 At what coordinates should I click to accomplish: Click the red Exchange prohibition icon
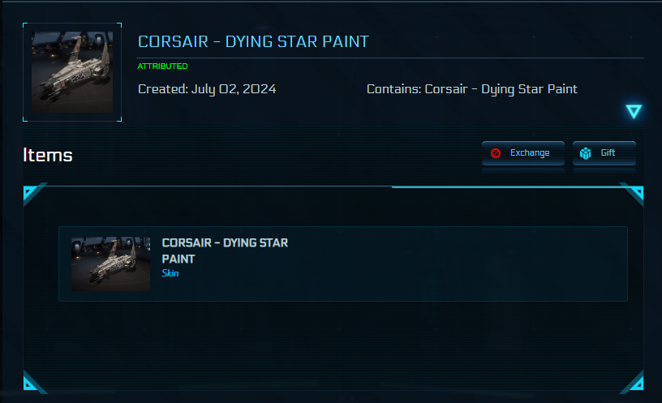tap(496, 153)
